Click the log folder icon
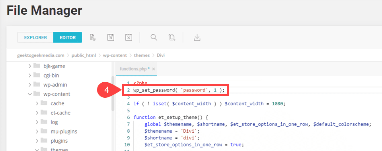The width and height of the screenshot is (382, 151). (44, 122)
